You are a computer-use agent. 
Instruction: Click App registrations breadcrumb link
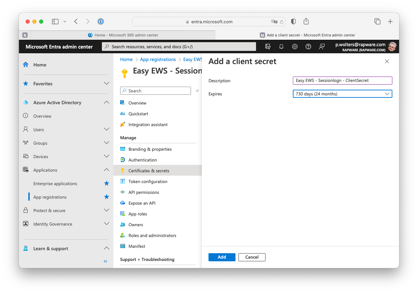coord(158,59)
